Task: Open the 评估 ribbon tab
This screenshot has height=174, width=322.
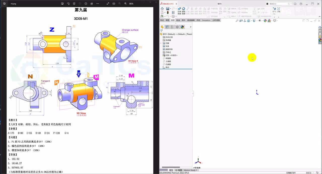Action: coord(198,20)
